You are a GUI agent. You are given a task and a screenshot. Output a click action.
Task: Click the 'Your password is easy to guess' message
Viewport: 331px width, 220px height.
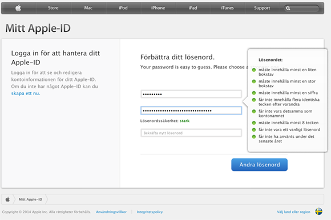pos(194,67)
